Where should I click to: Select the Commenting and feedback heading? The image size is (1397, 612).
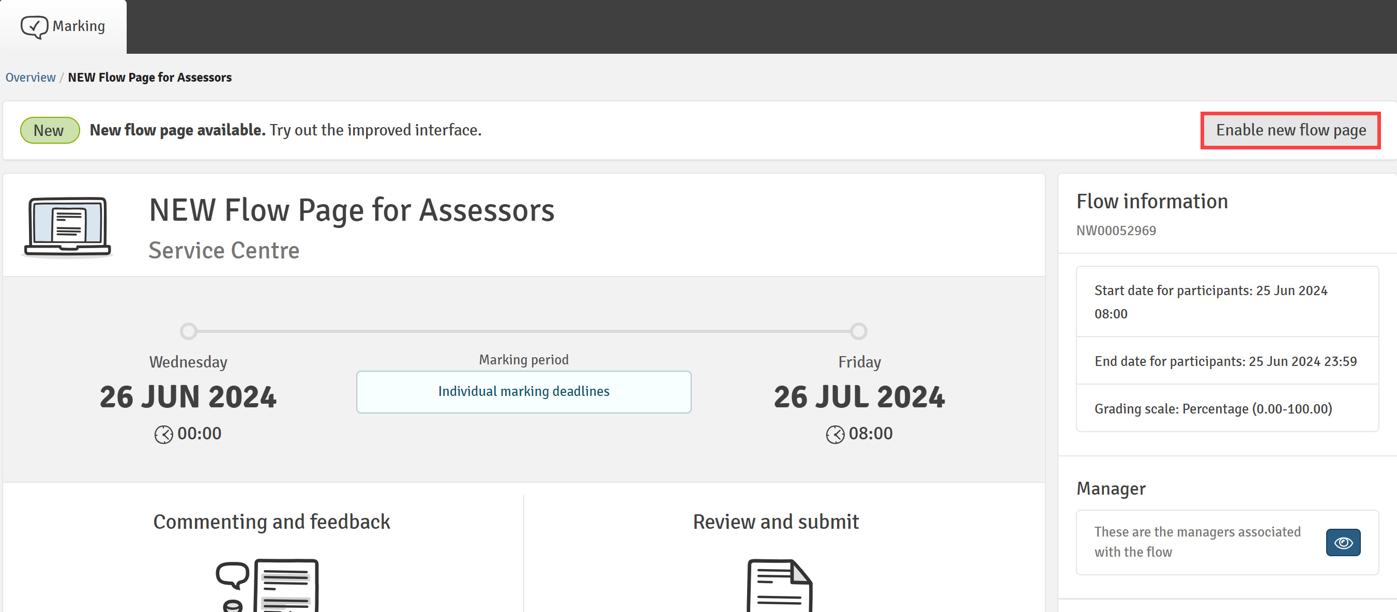coord(272,522)
